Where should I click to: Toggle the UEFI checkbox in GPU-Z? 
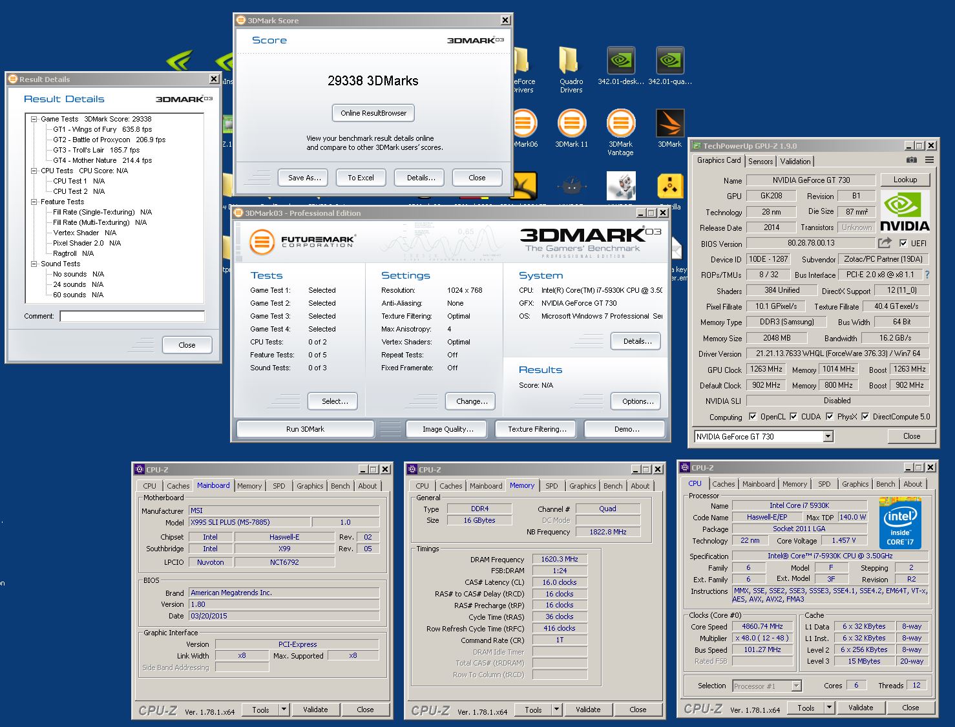pyautogui.click(x=903, y=243)
